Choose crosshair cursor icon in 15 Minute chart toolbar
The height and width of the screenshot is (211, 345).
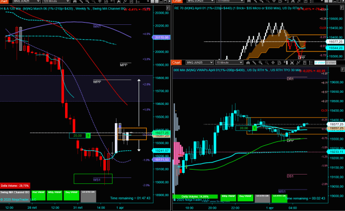click(273, 62)
